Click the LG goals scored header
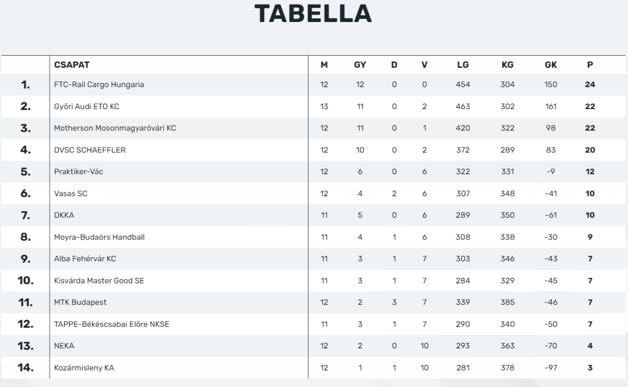628x387 pixels. (463, 65)
